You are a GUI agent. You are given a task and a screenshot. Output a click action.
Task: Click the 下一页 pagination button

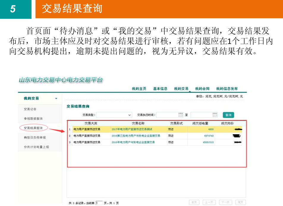[x=225, y=202]
